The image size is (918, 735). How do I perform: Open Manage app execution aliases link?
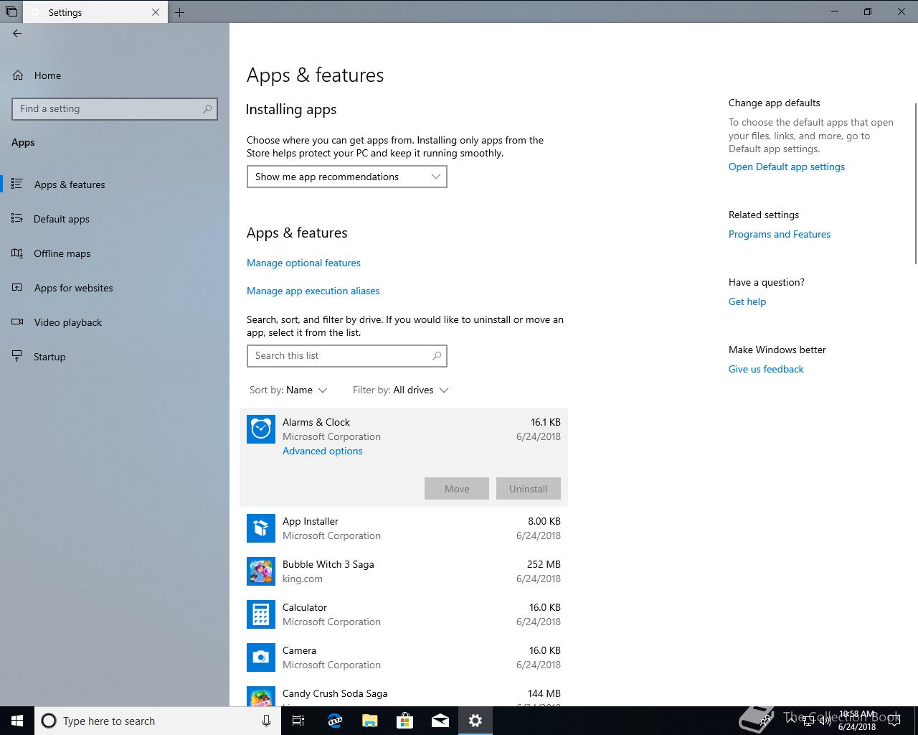click(x=313, y=291)
